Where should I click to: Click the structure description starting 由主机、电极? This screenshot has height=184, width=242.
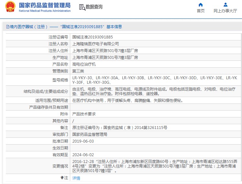pyautogui.click(x=154, y=91)
